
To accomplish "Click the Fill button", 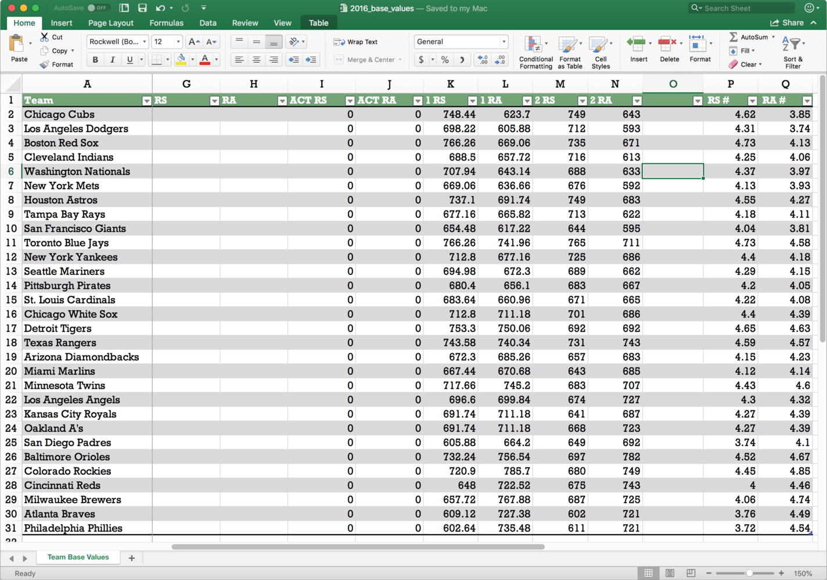I will 739,51.
